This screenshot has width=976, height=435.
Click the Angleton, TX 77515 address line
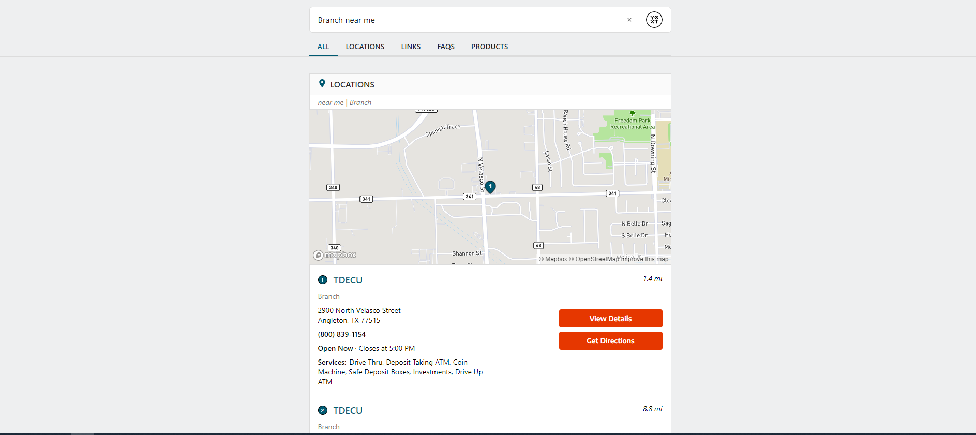(x=349, y=320)
